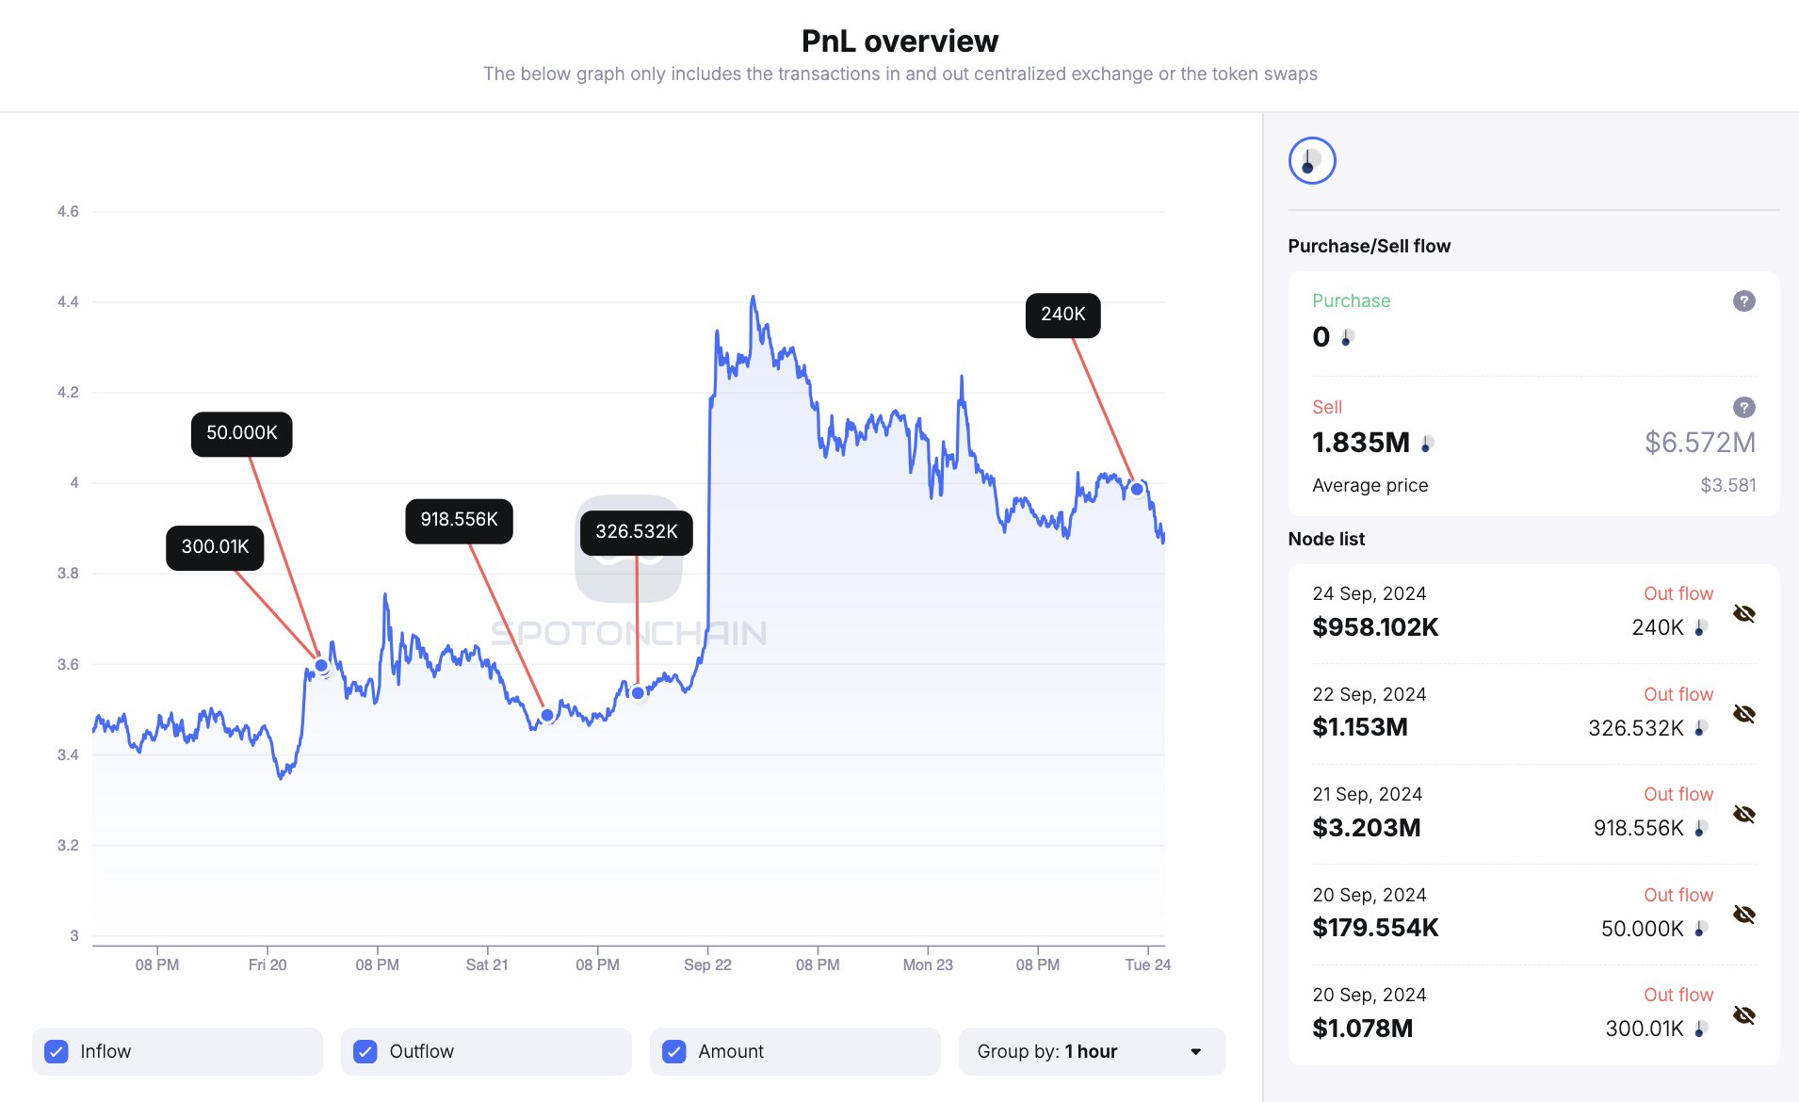
Task: Click the circled token icon at sidebar top
Action: (1314, 160)
